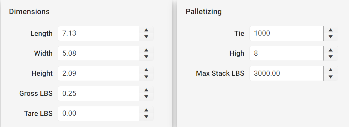The width and height of the screenshot is (349, 127).
Task: Raise the Height value using up arrow
Action: pos(146,70)
